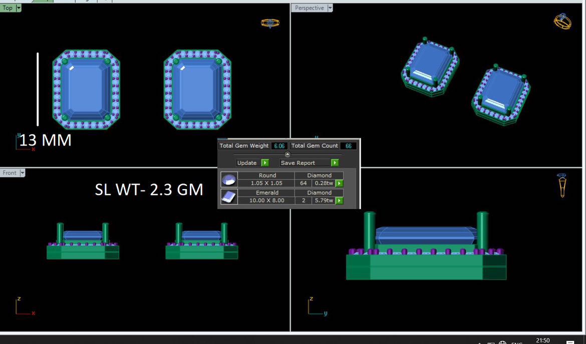Click the Perspective viewport label
The image size is (586, 344).
pyautogui.click(x=309, y=8)
